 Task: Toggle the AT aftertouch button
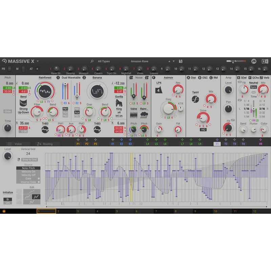click(37, 69)
